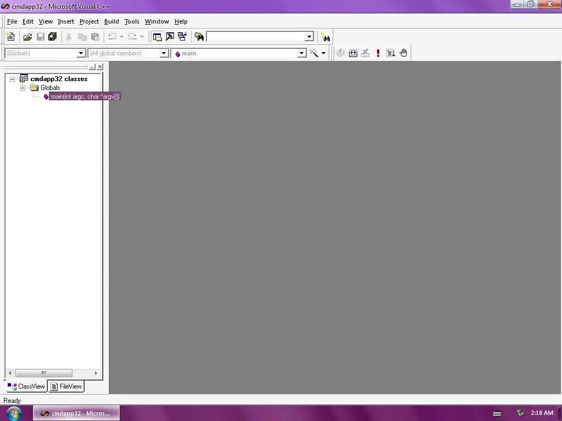Click the workspace horizontal scrollbar thumb

click(x=44, y=373)
